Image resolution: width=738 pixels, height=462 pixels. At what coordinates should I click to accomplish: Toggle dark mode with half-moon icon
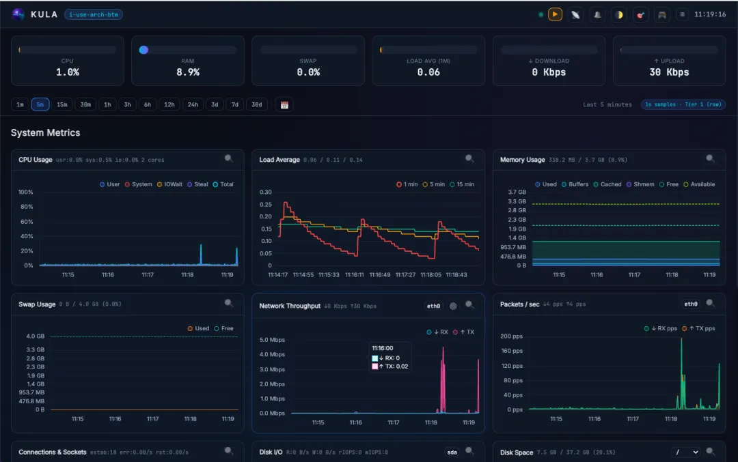click(619, 14)
